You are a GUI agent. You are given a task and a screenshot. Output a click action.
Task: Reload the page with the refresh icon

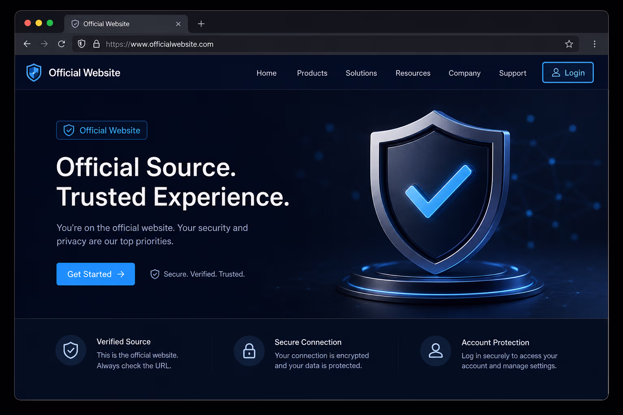click(x=62, y=44)
